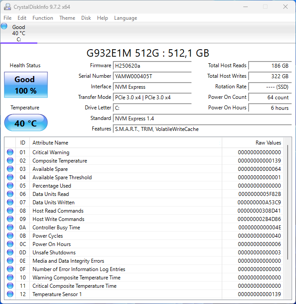Viewport: 296px width, 304px height.
Task: Click the Good 100 % health status button
Action: tap(26, 85)
